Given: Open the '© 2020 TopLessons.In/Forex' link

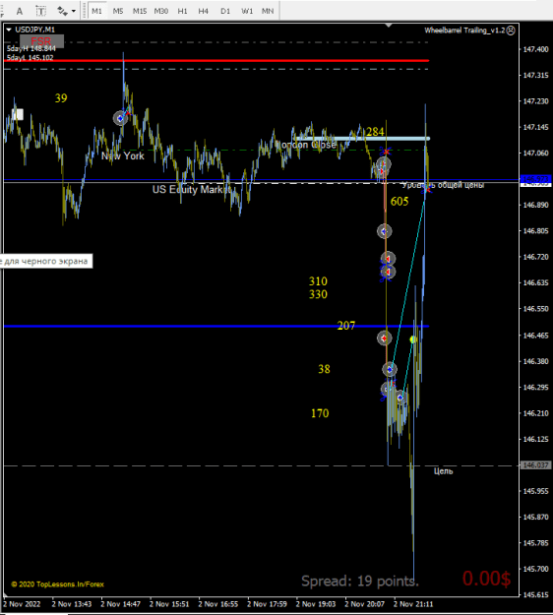Looking at the screenshot, I should (x=57, y=584).
